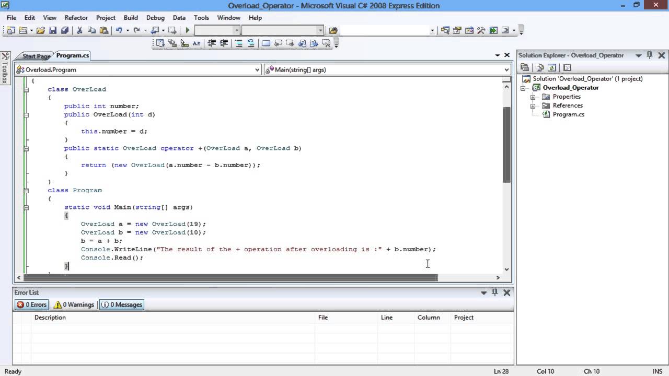Click the Copy toolbar icon

tap(91, 30)
